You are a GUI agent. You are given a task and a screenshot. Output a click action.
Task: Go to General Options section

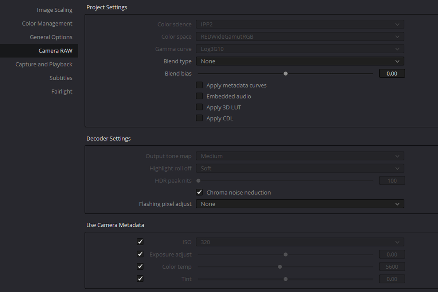[x=51, y=37]
